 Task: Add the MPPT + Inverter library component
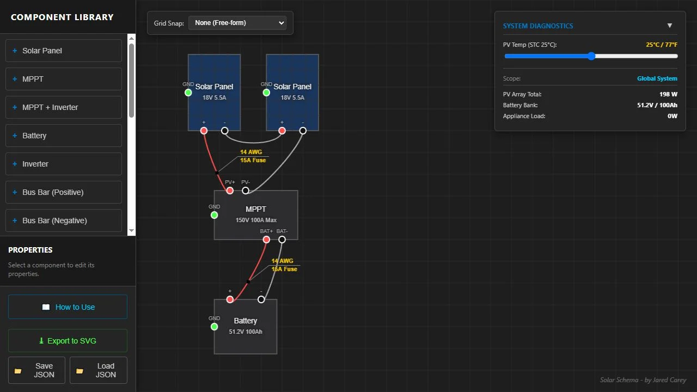pyautogui.click(x=64, y=107)
